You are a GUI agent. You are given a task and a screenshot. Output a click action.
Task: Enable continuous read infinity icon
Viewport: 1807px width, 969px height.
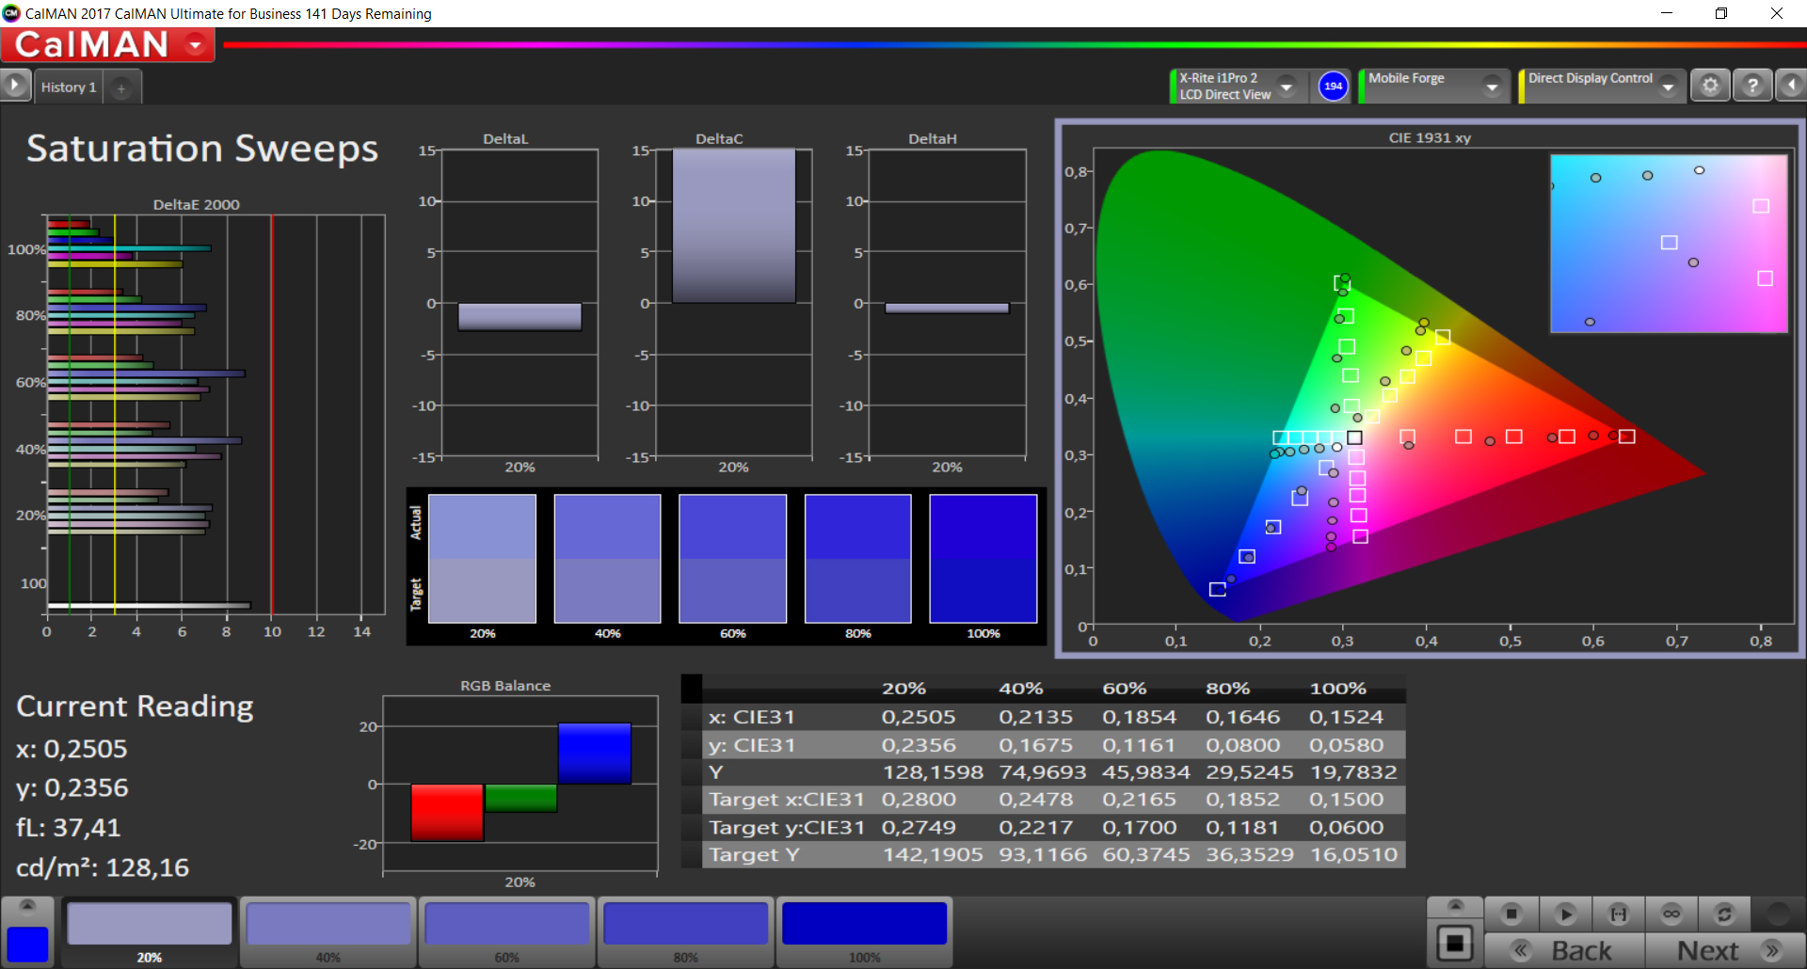[x=1671, y=913]
